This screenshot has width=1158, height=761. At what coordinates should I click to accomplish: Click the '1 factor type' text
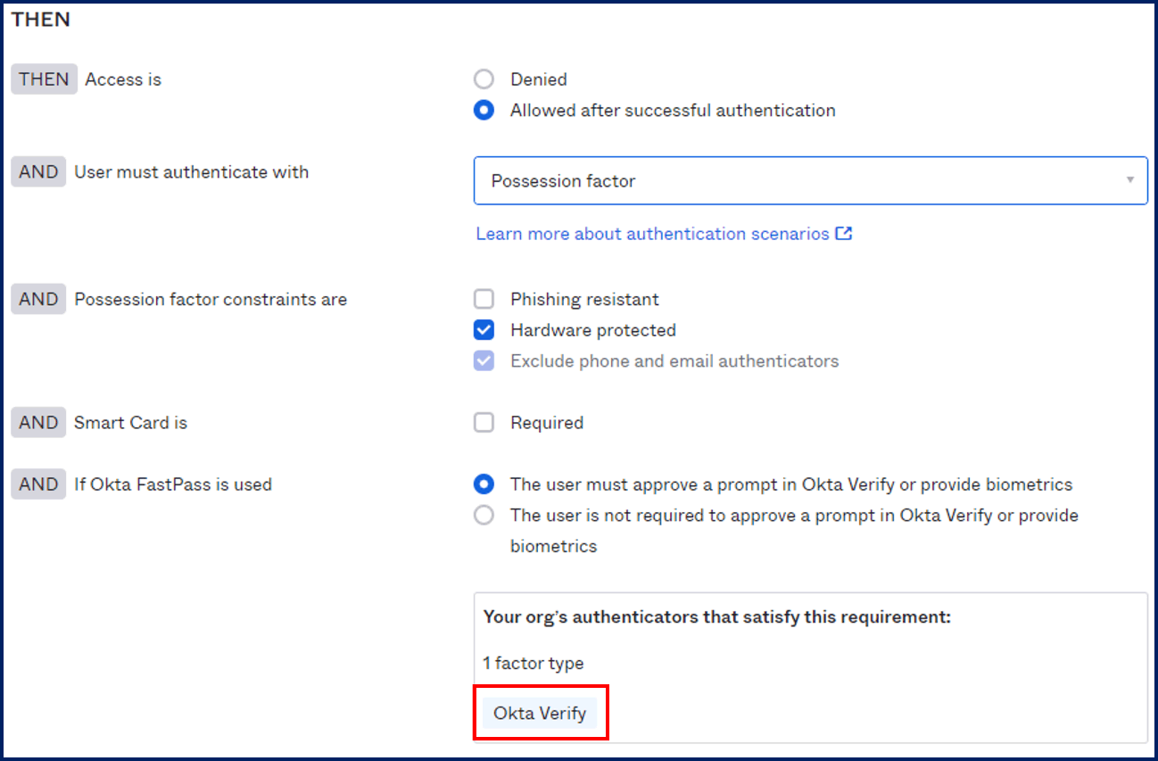pos(534,663)
